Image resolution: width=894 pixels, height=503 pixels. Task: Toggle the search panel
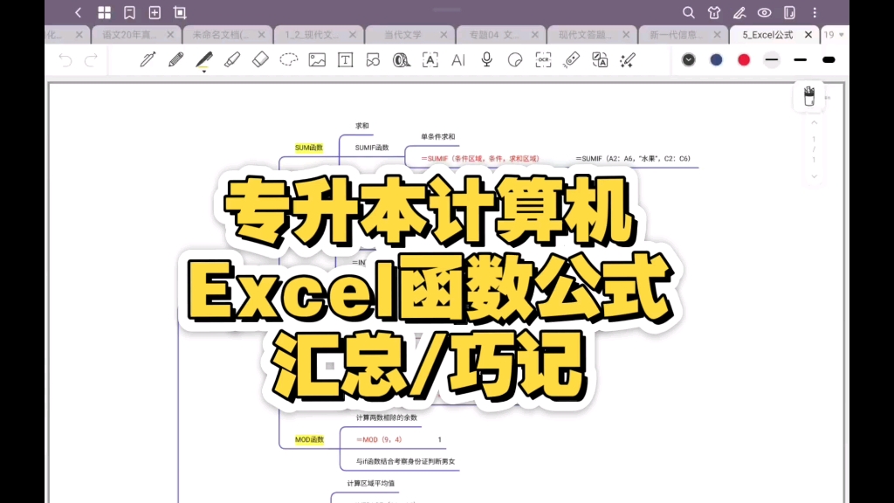[689, 13]
